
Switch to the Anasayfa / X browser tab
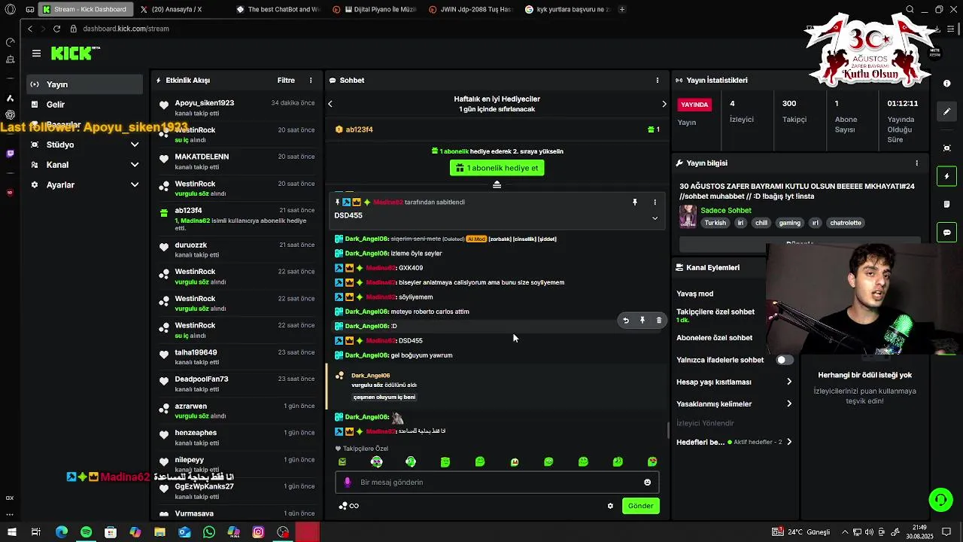click(x=178, y=10)
